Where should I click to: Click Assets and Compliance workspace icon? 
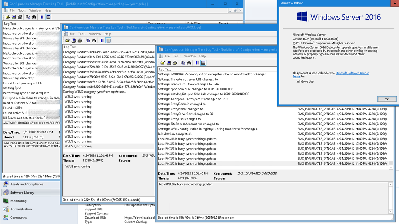click(x=6, y=184)
